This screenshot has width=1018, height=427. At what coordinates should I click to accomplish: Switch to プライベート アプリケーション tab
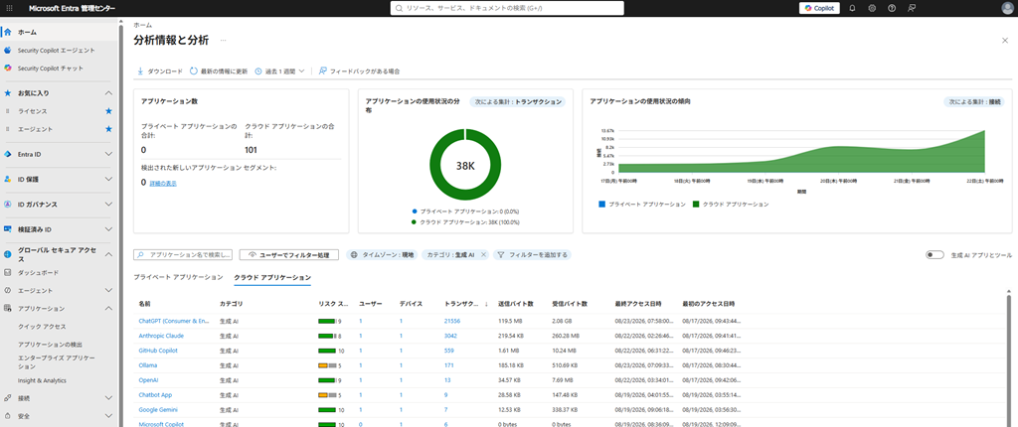click(179, 277)
